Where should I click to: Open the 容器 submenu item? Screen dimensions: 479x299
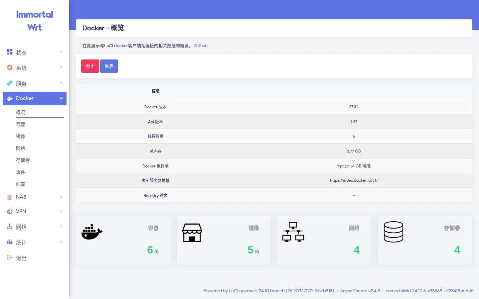(21, 124)
